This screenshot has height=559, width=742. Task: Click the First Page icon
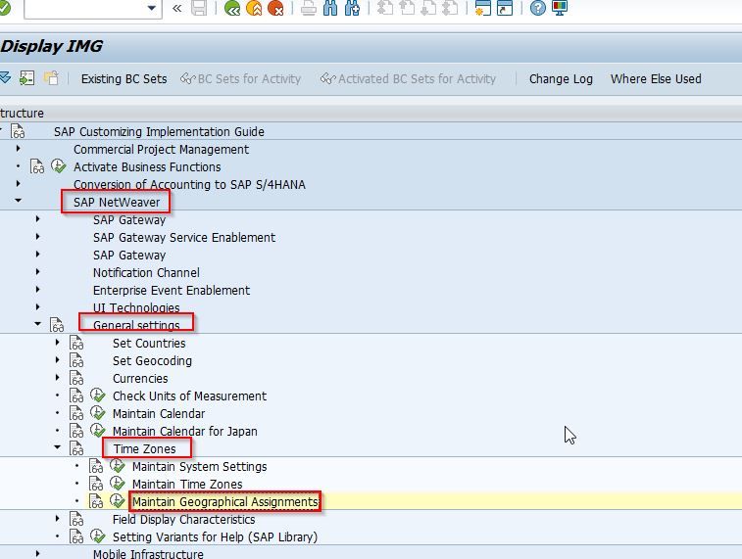click(x=385, y=8)
